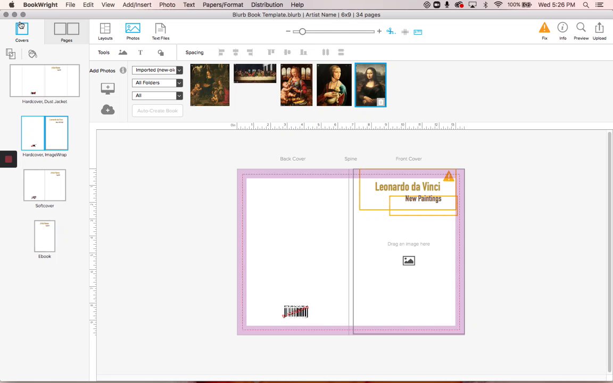
Task: Open the Covers view
Action: pyautogui.click(x=22, y=31)
